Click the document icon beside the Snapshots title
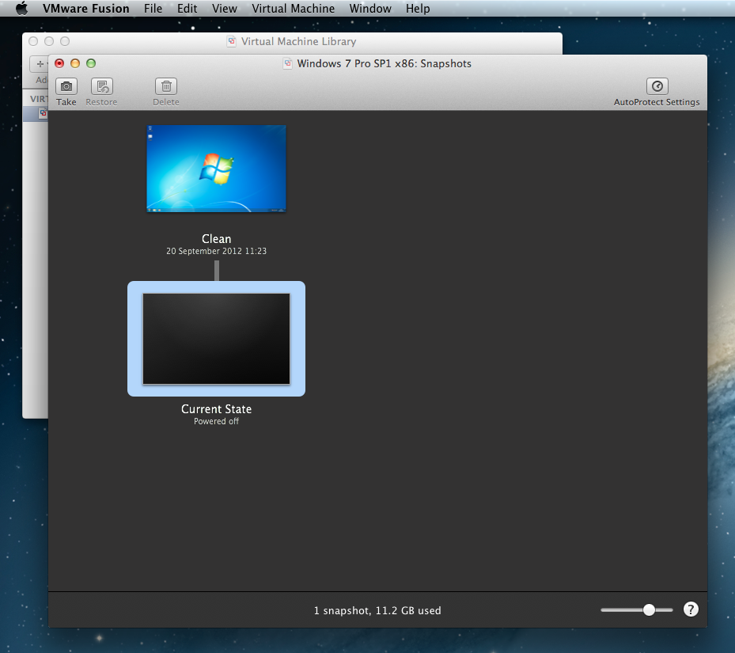 (288, 63)
